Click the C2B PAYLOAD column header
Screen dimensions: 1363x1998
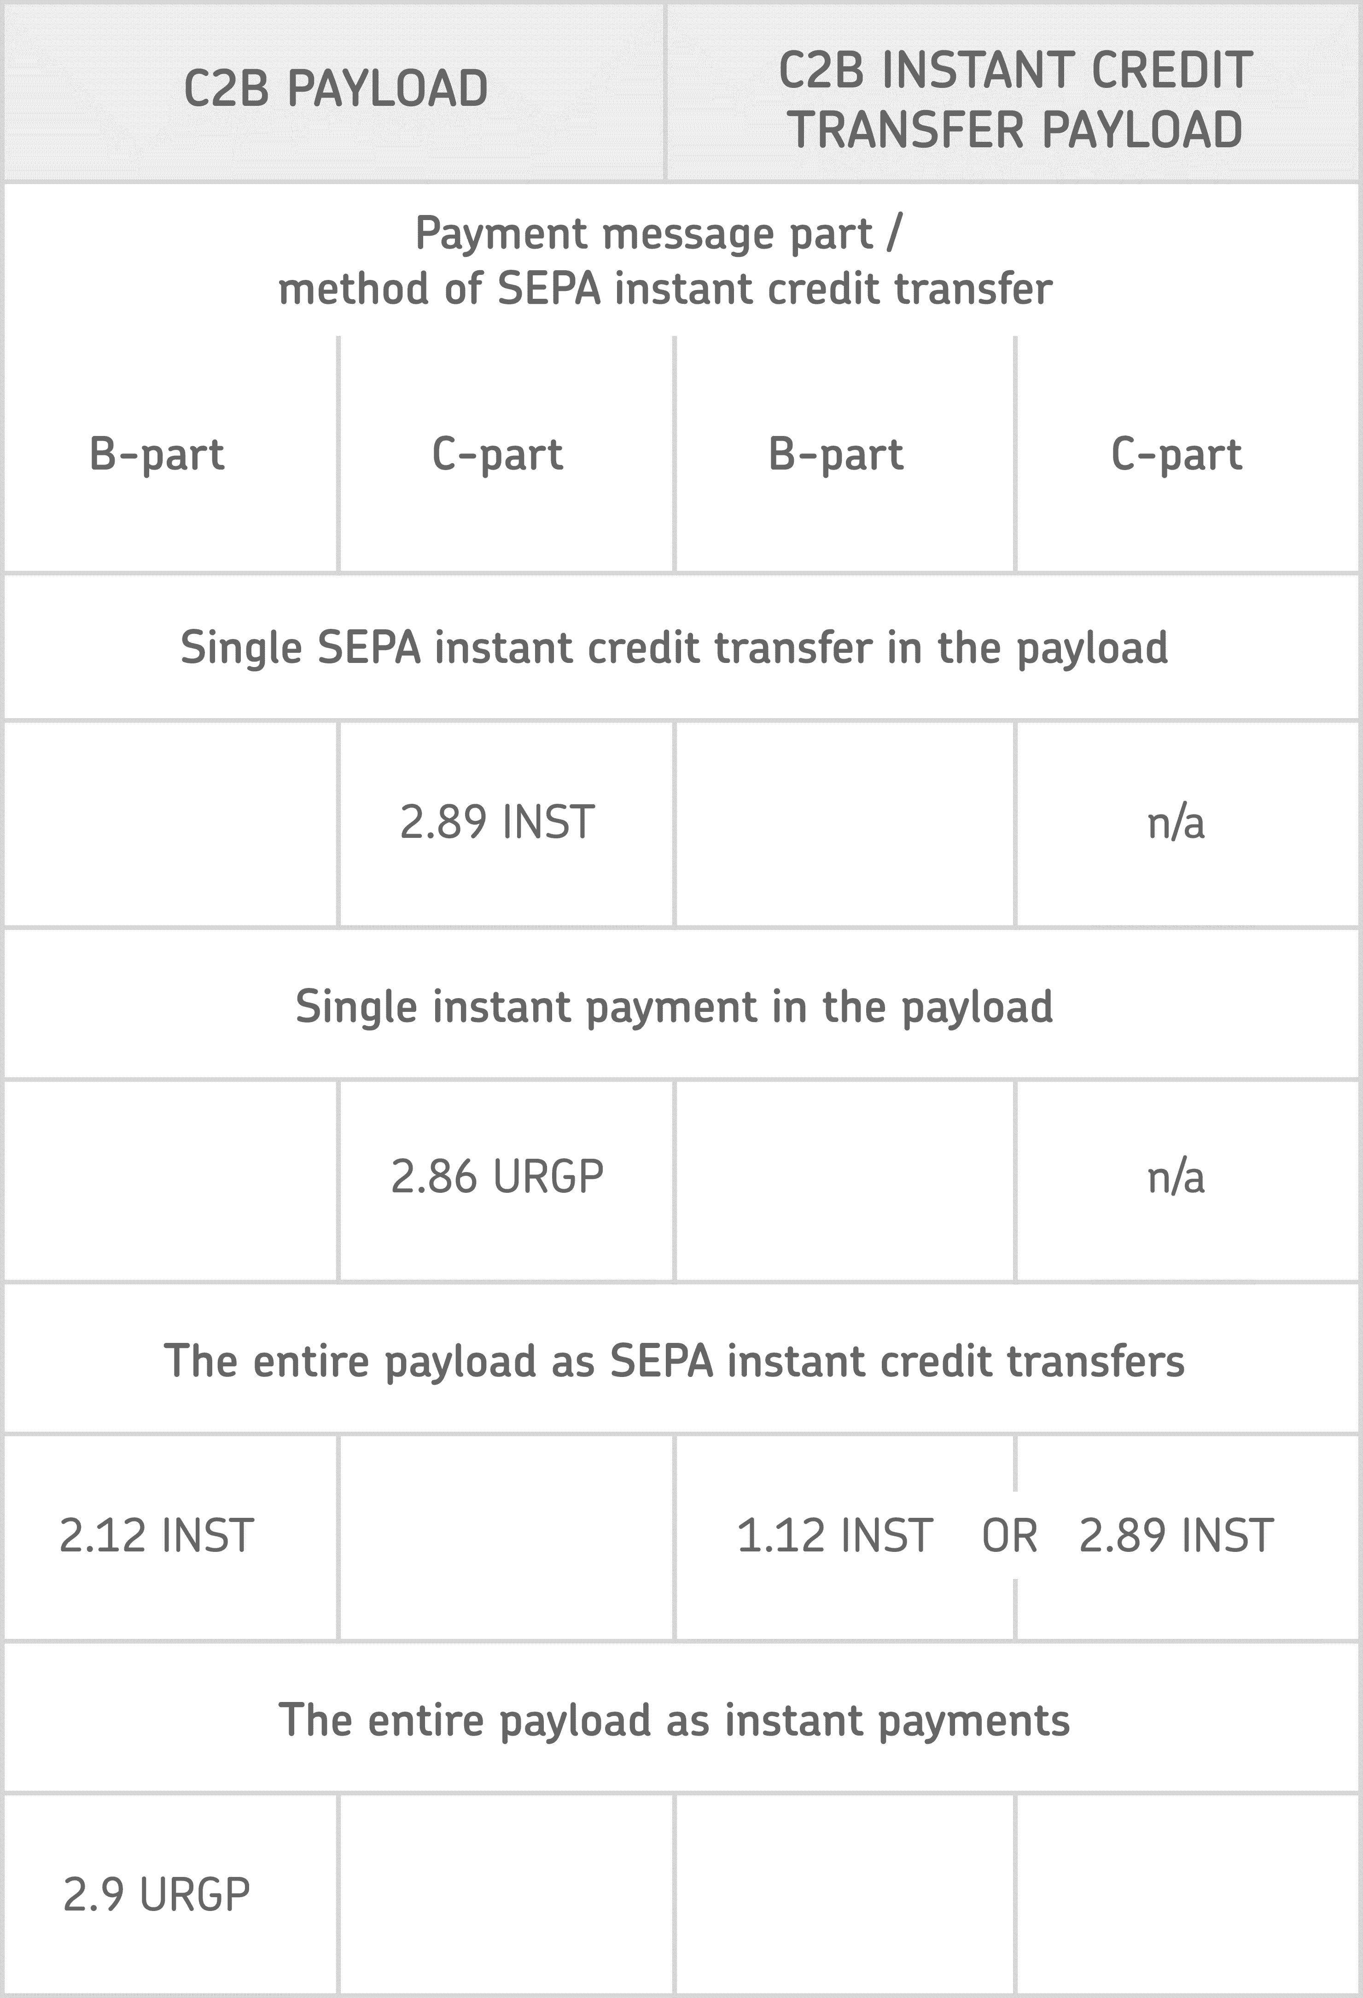coord(335,88)
